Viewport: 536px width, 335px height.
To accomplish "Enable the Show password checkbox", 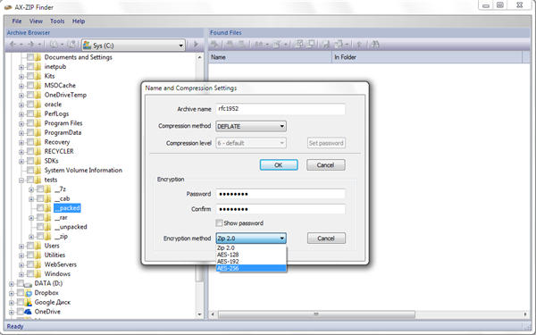I will pos(219,223).
